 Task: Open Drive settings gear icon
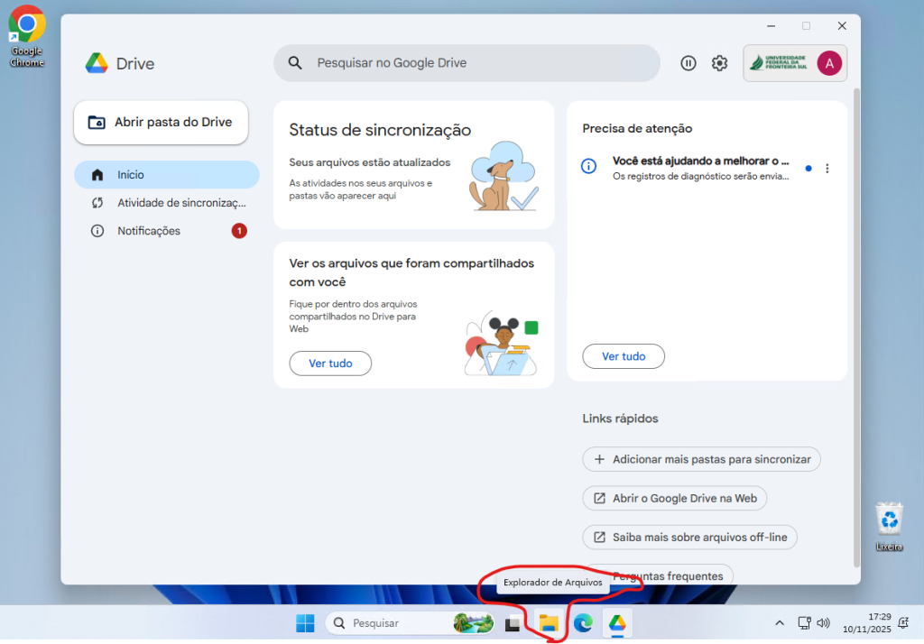(719, 63)
